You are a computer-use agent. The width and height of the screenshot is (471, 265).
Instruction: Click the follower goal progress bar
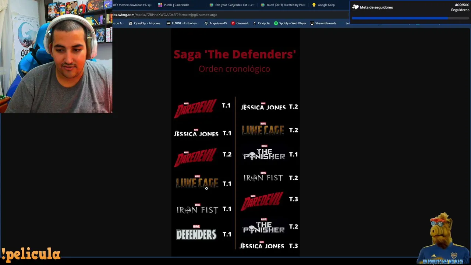pos(410,18)
